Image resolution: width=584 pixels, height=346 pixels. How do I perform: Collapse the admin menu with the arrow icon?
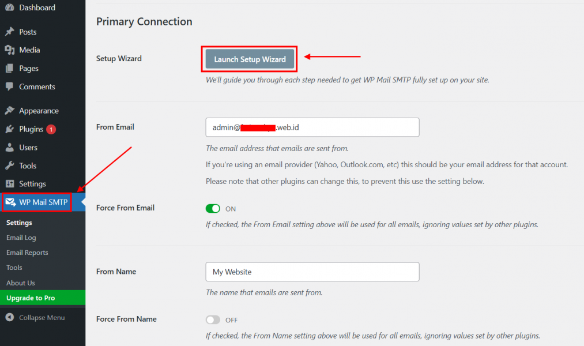coord(10,317)
